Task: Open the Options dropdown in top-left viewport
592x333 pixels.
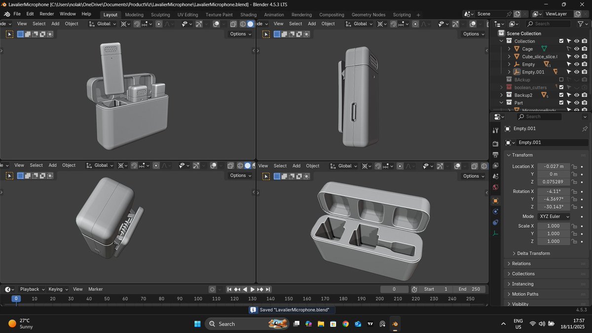Action: click(241, 34)
